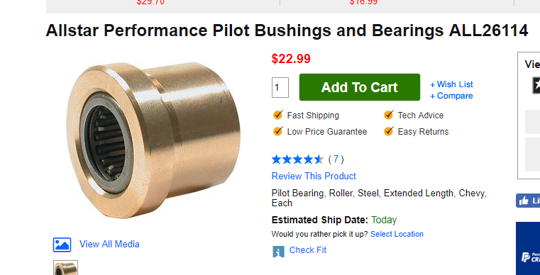Image resolution: width=540 pixels, height=275 pixels.
Task: Click the Fast Shipping checkmark icon
Action: coord(278,115)
